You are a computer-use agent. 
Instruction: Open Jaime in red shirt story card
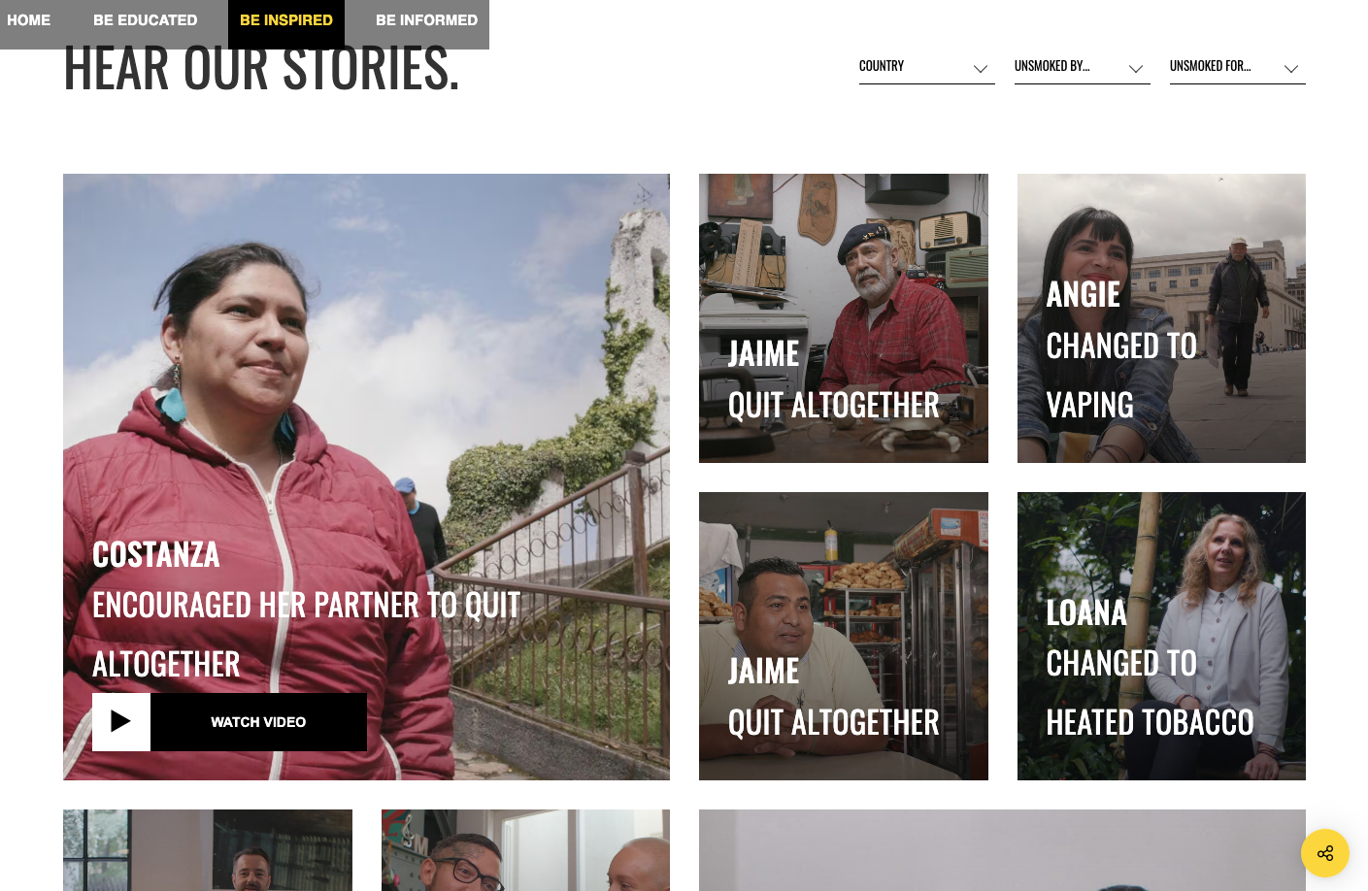[844, 318]
